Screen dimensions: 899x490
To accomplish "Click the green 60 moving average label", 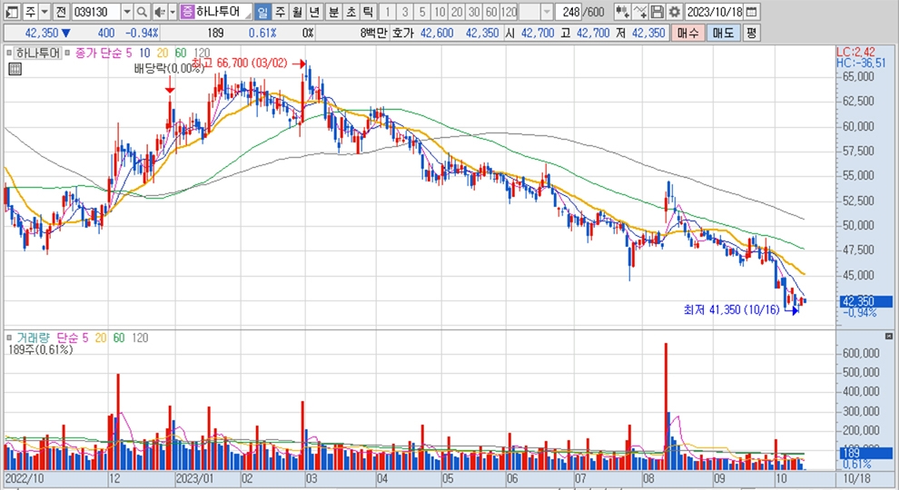I will coord(181,54).
